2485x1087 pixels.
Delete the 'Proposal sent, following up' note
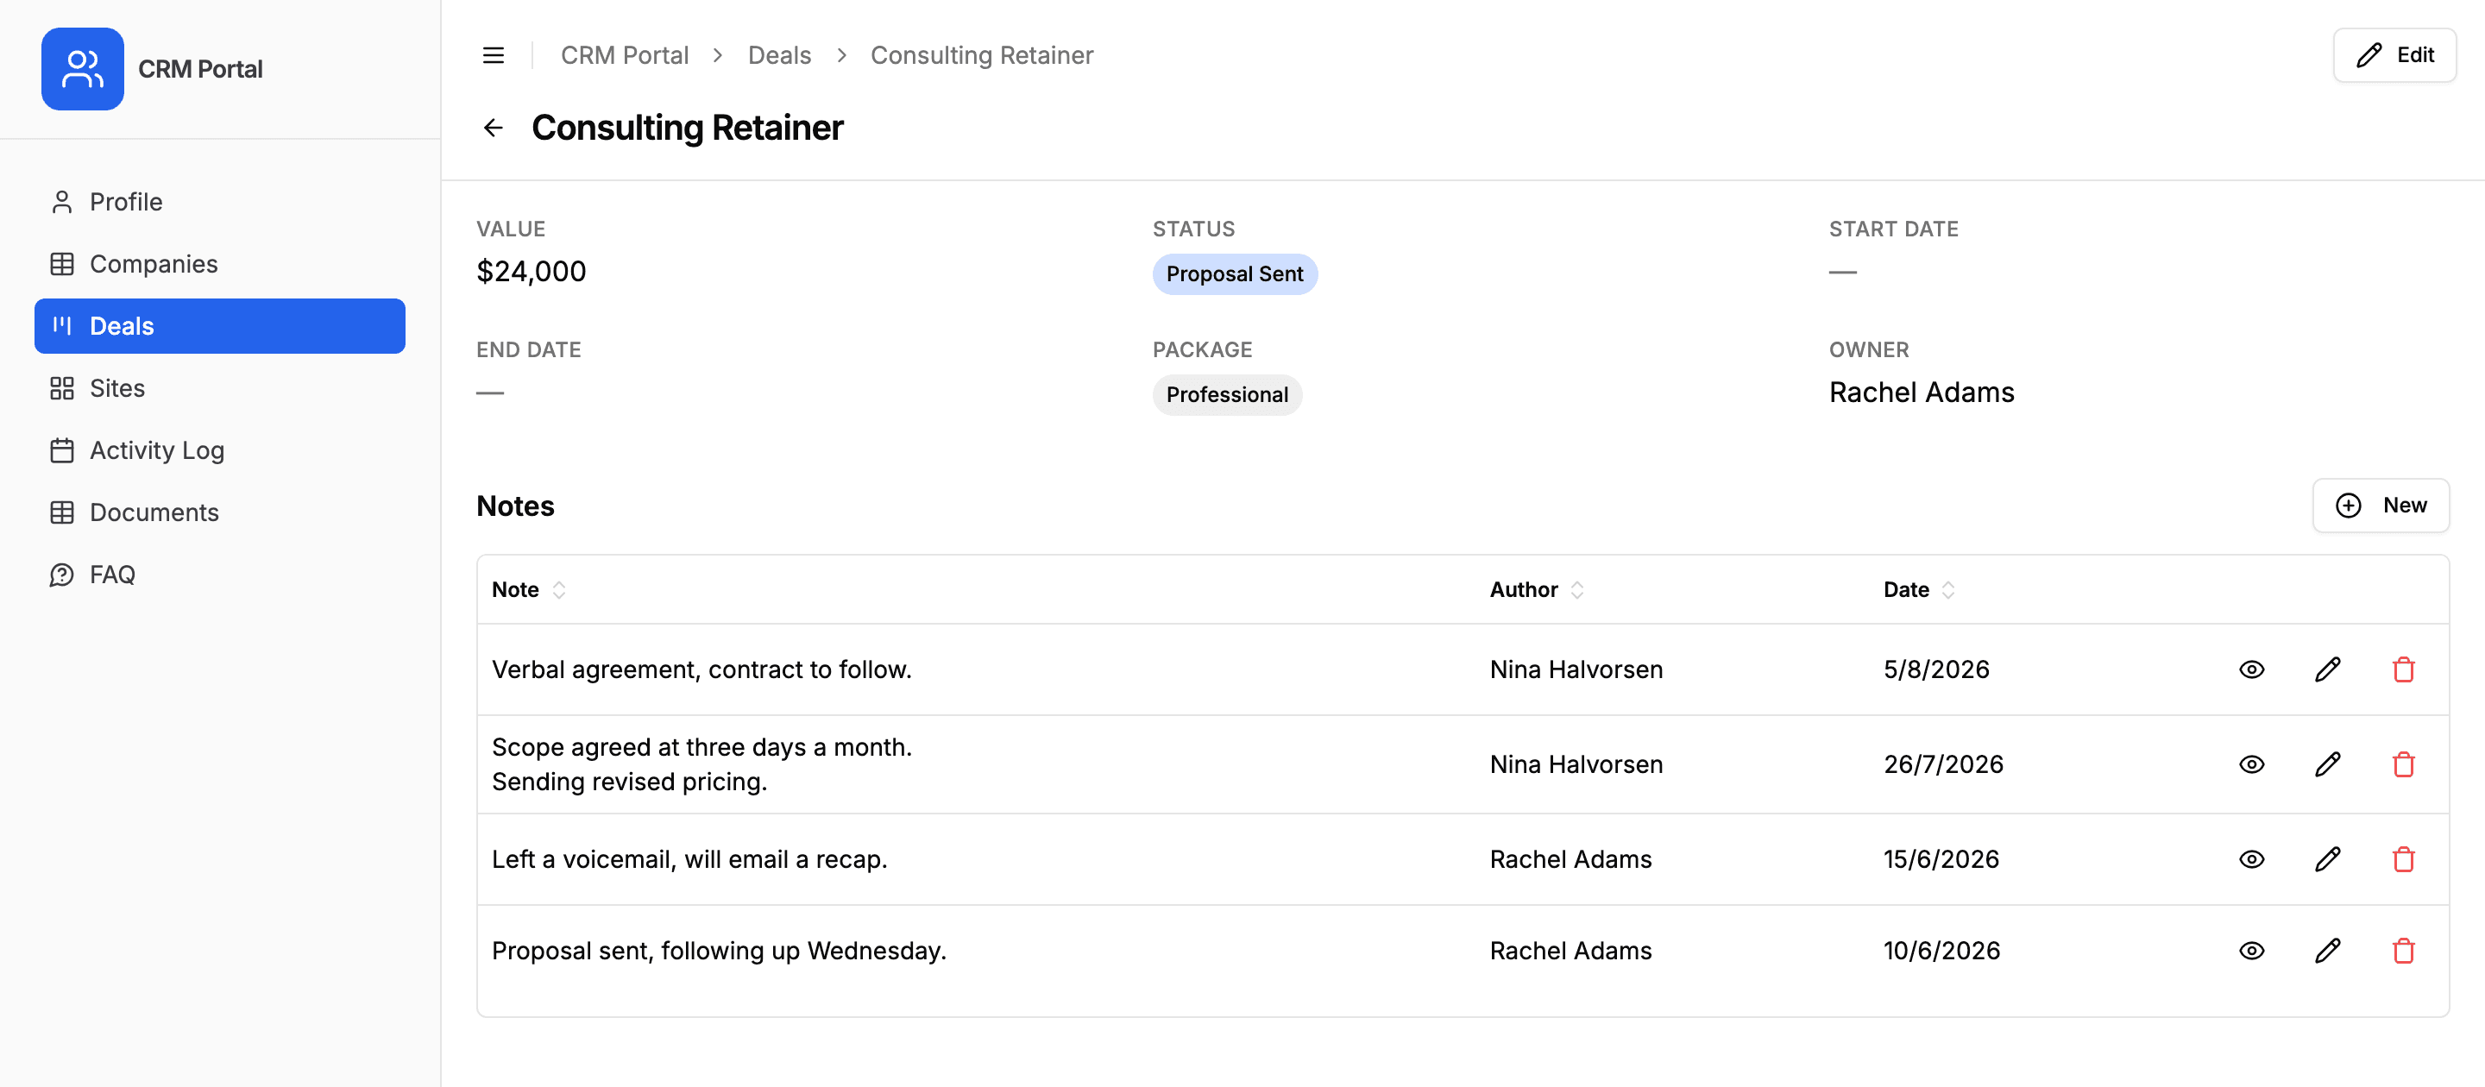click(2403, 951)
